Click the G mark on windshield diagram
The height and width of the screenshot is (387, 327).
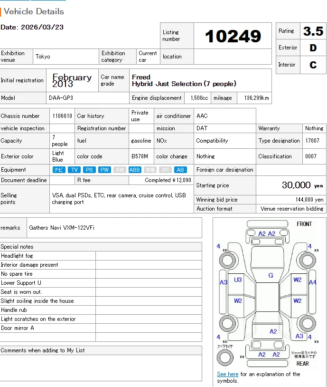271,275
